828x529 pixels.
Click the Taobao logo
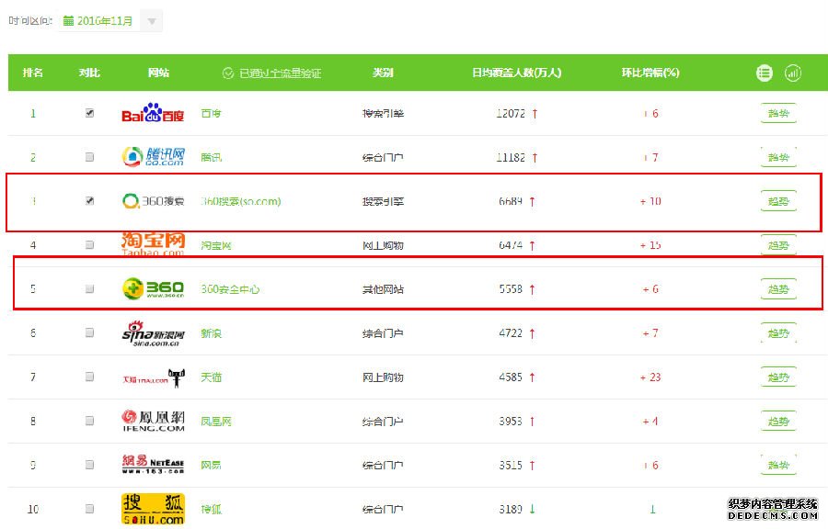point(153,244)
